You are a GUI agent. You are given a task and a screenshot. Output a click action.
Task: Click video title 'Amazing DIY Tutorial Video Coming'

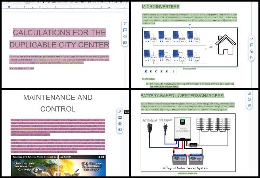click(42, 157)
